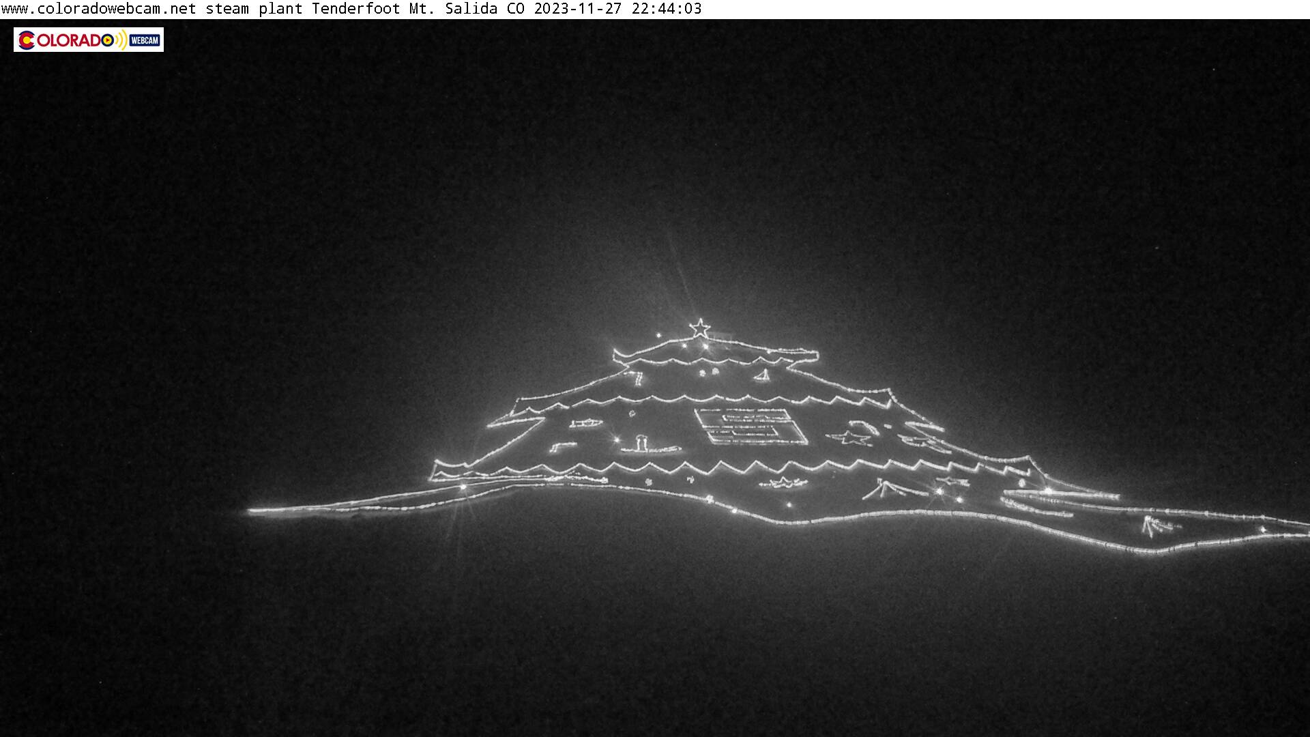
Task: Click the Colorado Webcam logo
Action: click(89, 40)
